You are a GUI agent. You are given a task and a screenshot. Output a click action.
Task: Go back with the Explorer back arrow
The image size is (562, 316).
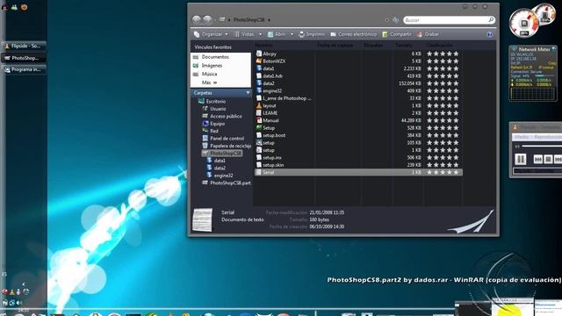(x=197, y=19)
